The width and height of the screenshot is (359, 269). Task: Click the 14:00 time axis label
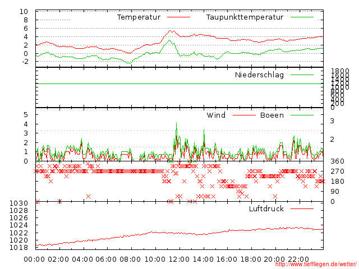click(203, 259)
